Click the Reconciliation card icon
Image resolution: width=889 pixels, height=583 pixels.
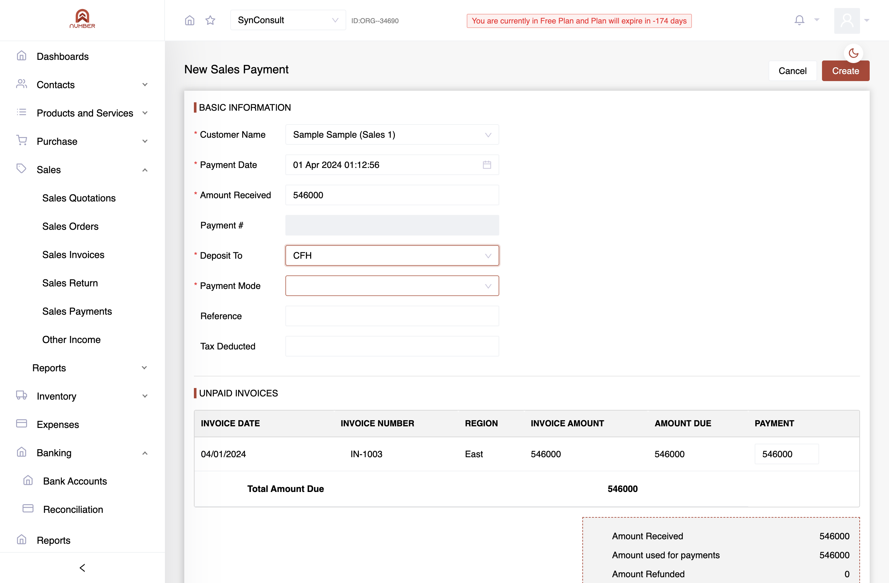point(28,508)
